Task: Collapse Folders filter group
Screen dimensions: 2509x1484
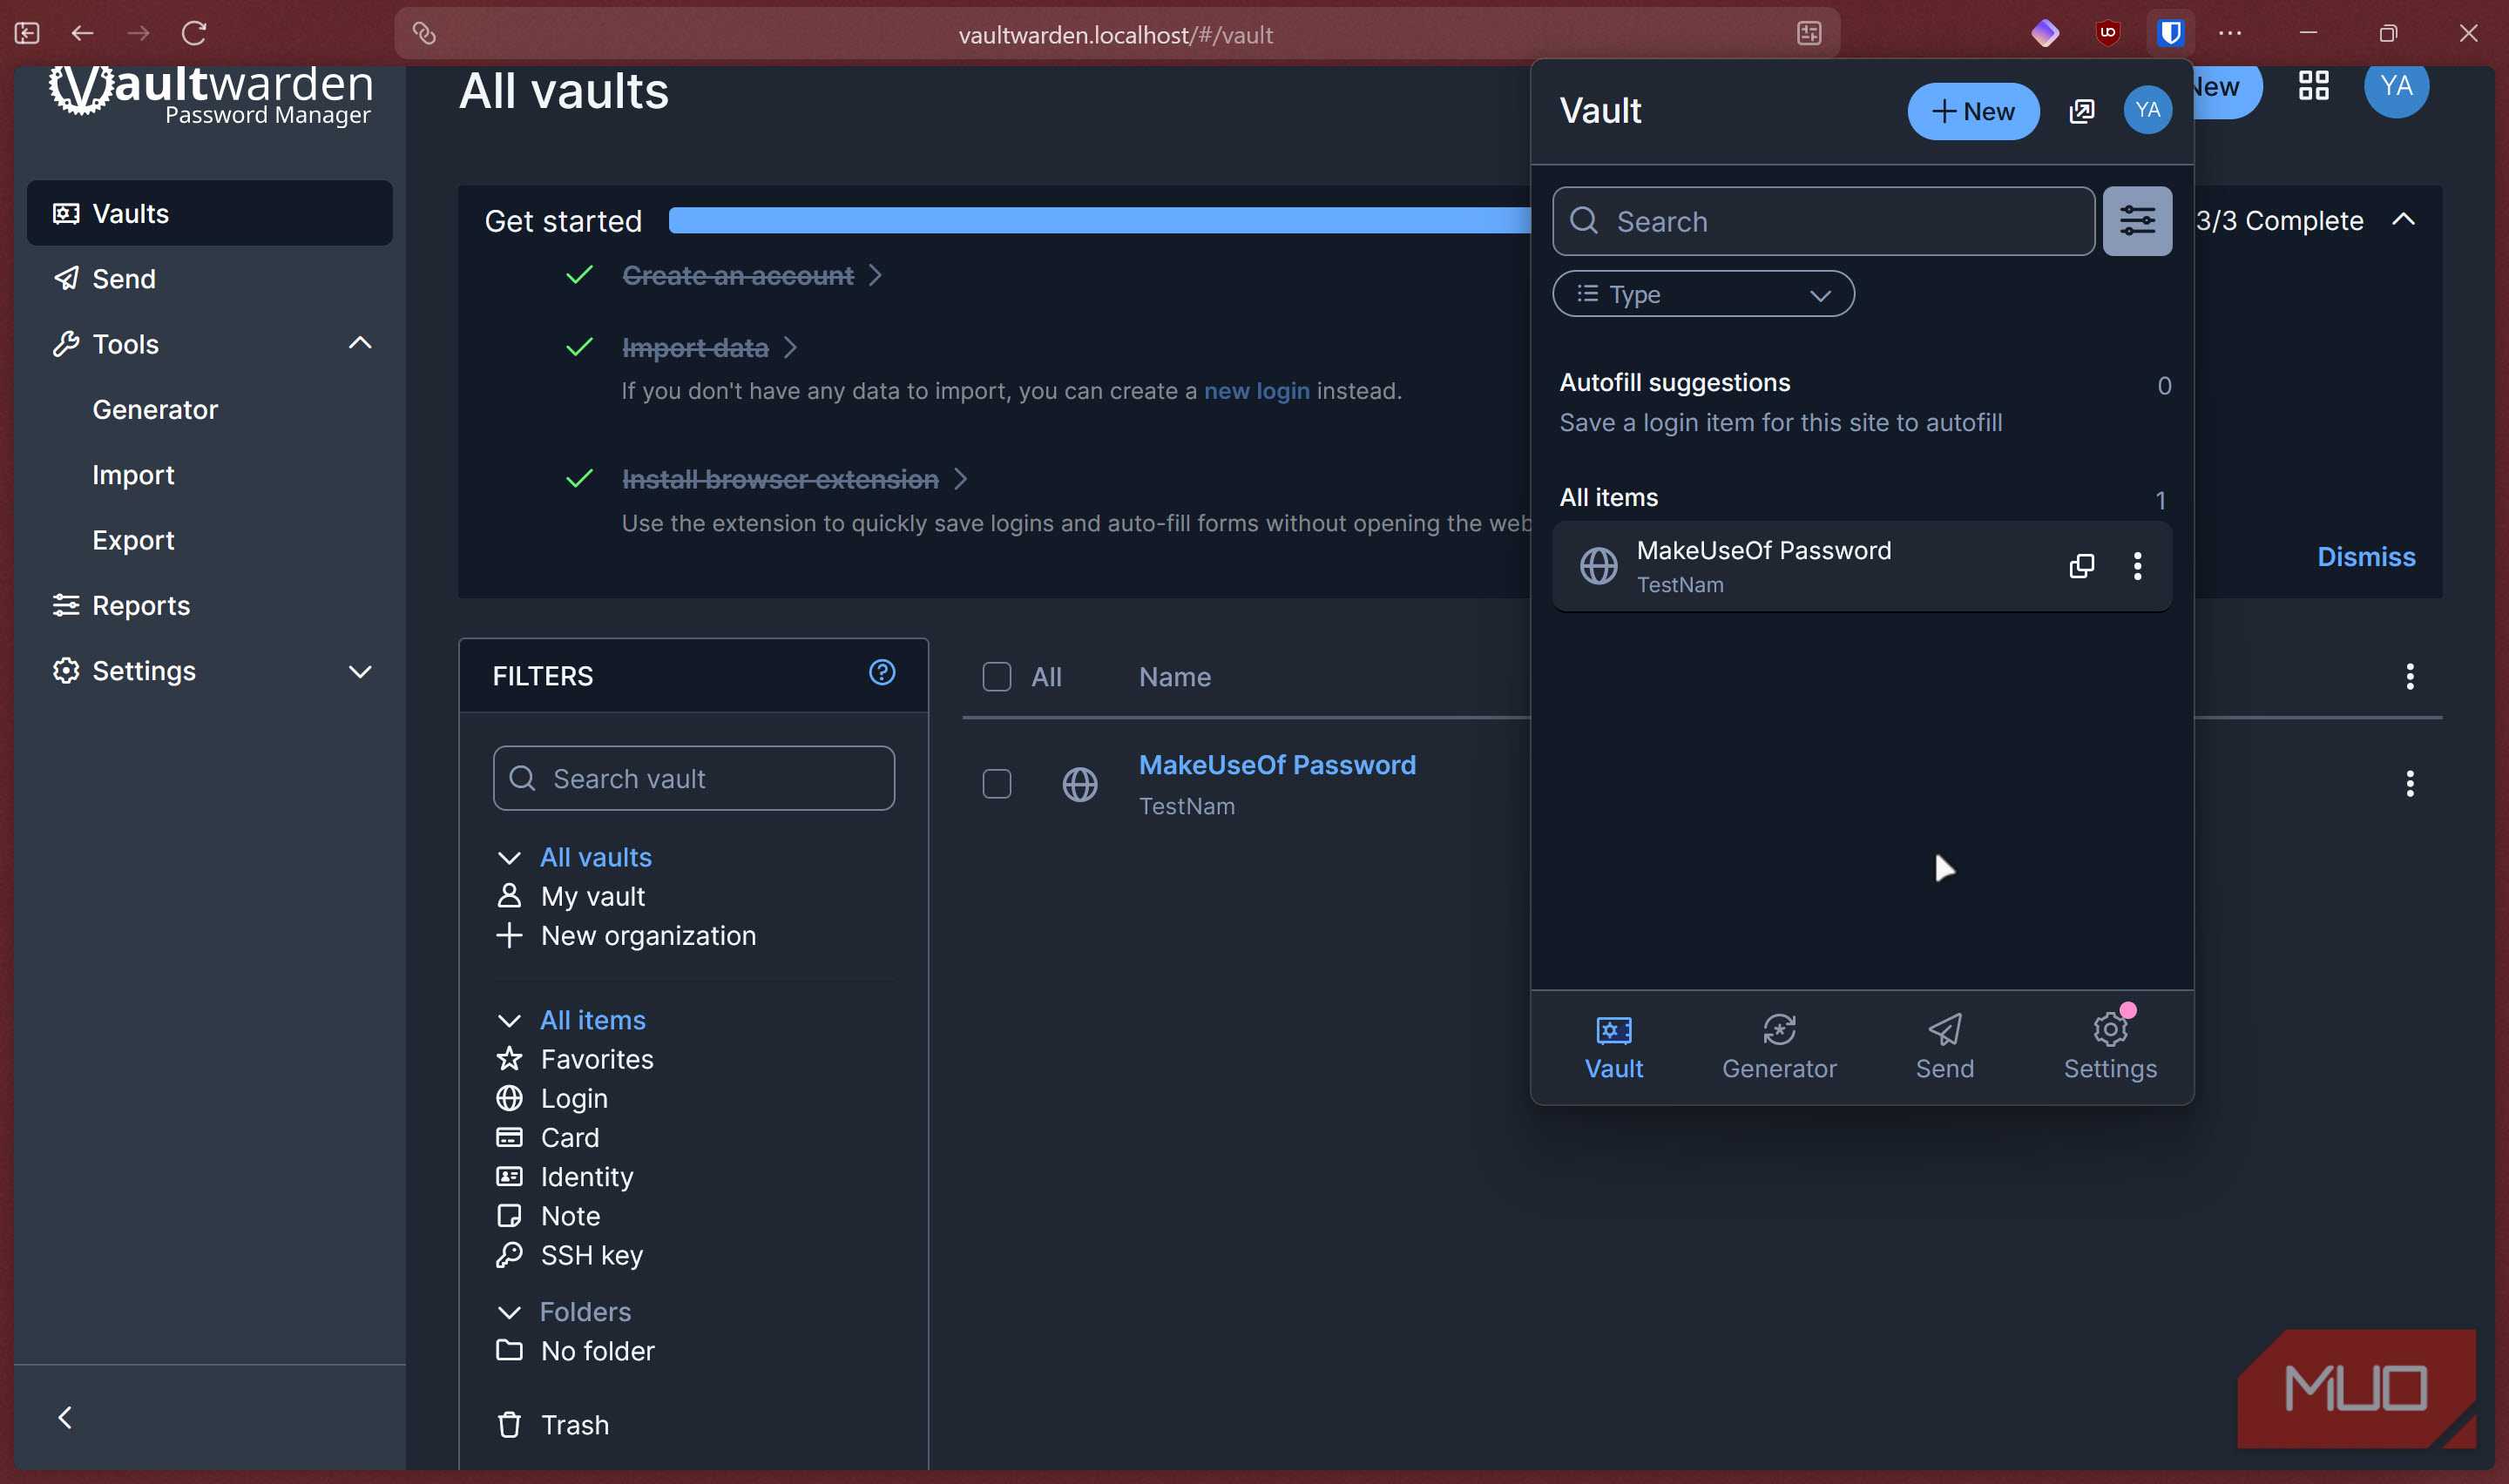Action: tap(508, 1312)
